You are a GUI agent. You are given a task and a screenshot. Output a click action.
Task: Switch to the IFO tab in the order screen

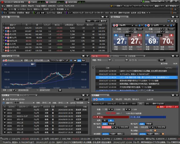pyautogui.click(x=147, y=103)
